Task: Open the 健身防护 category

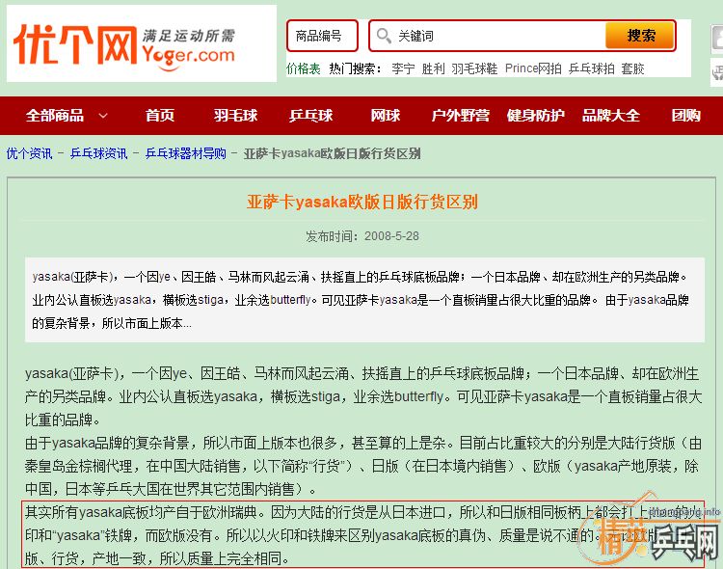Action: (535, 116)
